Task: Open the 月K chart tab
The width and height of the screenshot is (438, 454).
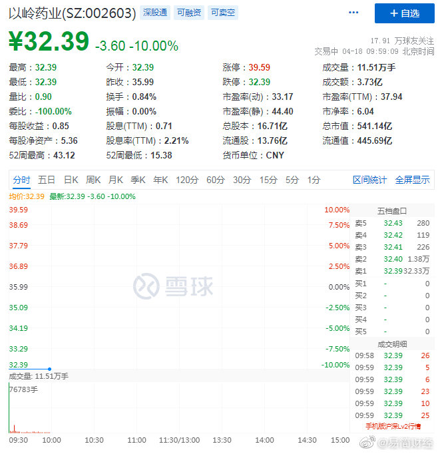Action: point(116,180)
